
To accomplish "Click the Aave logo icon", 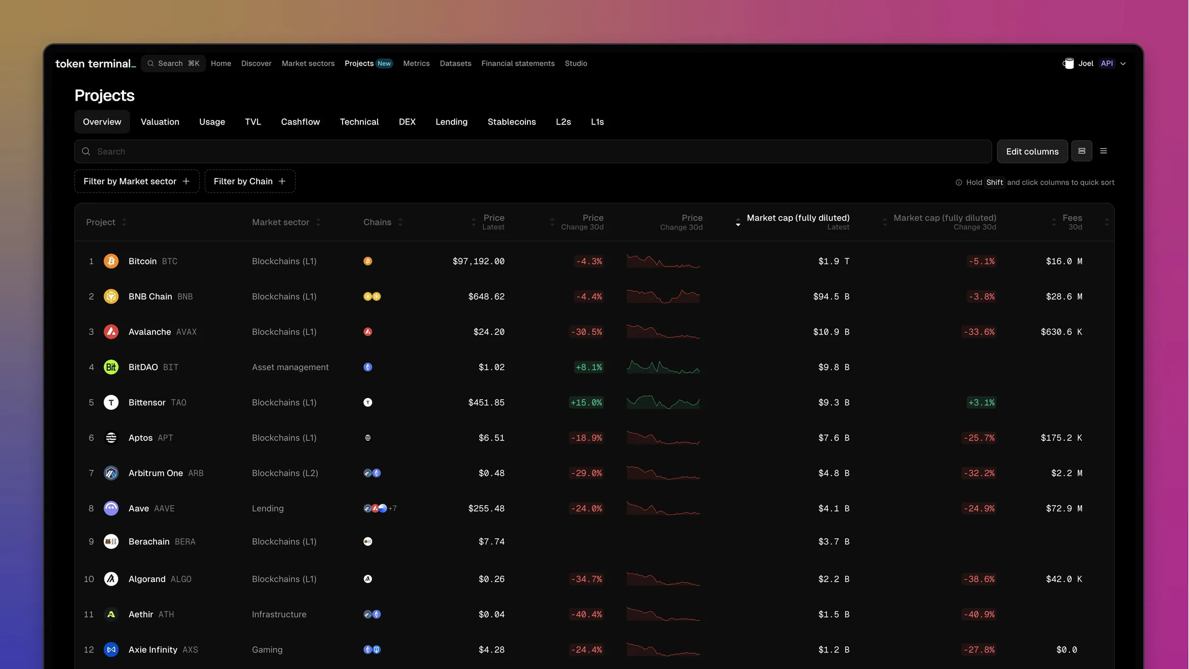I will 111,508.
